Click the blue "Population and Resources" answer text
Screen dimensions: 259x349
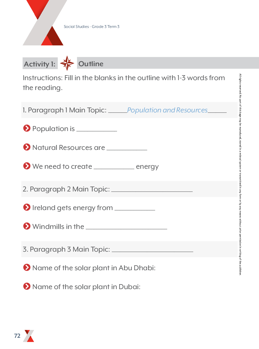(167, 110)
